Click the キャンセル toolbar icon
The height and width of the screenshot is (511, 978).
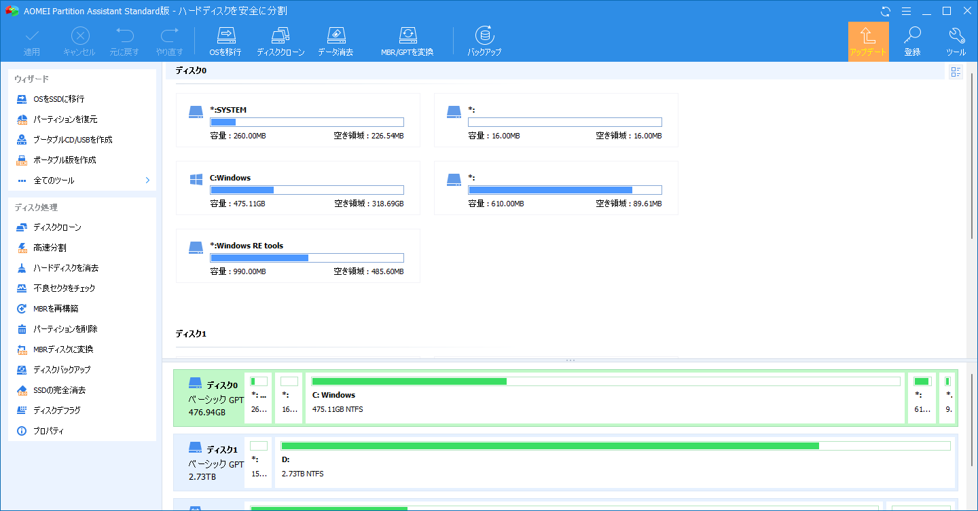coord(79,42)
